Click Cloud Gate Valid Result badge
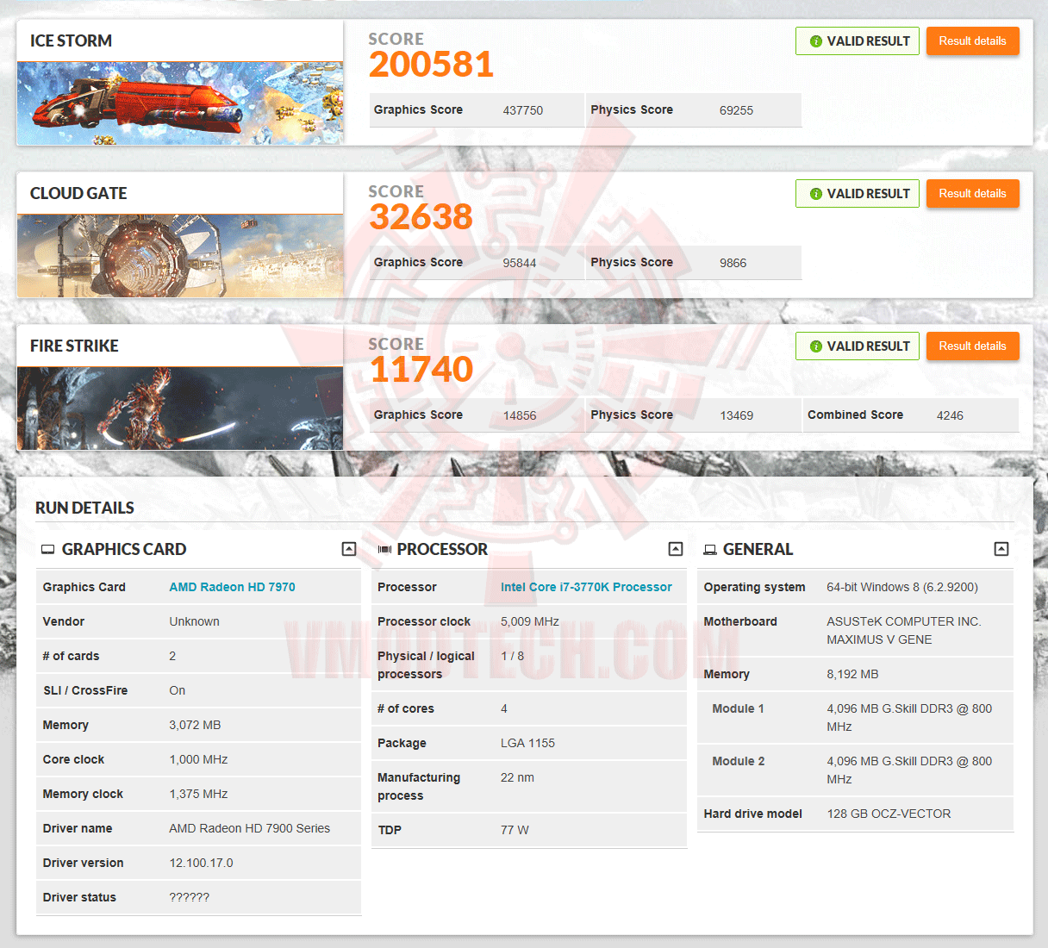Viewport: 1048px width, 948px height. [x=858, y=193]
